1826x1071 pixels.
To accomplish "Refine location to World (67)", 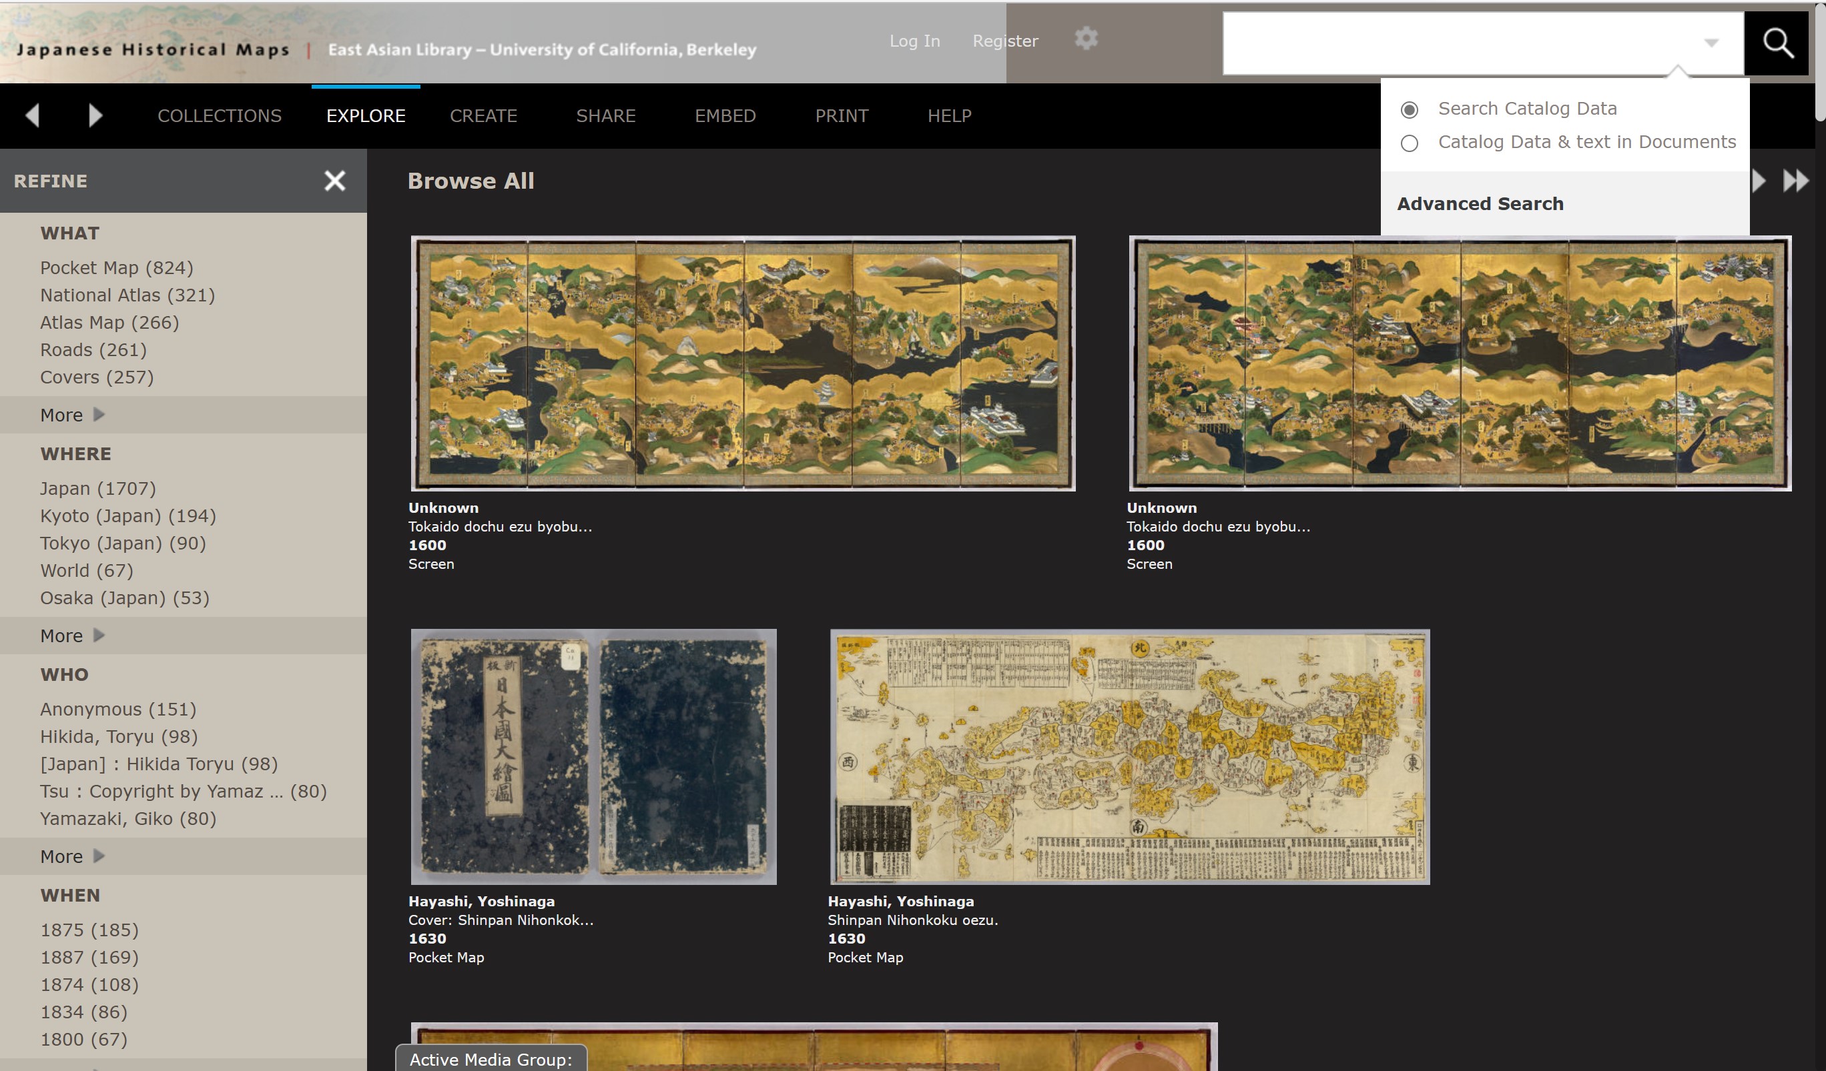I will [87, 572].
